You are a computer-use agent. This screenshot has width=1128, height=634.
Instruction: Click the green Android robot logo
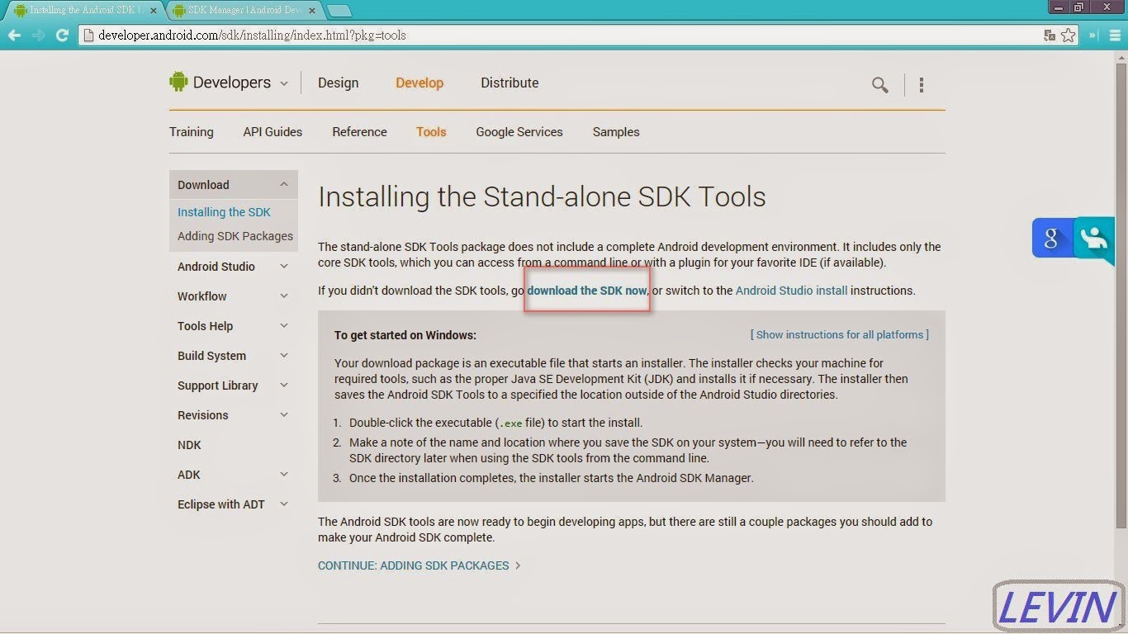point(178,82)
